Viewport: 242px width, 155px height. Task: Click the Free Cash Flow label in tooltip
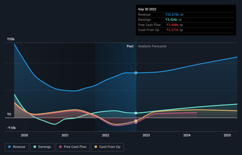(149, 25)
